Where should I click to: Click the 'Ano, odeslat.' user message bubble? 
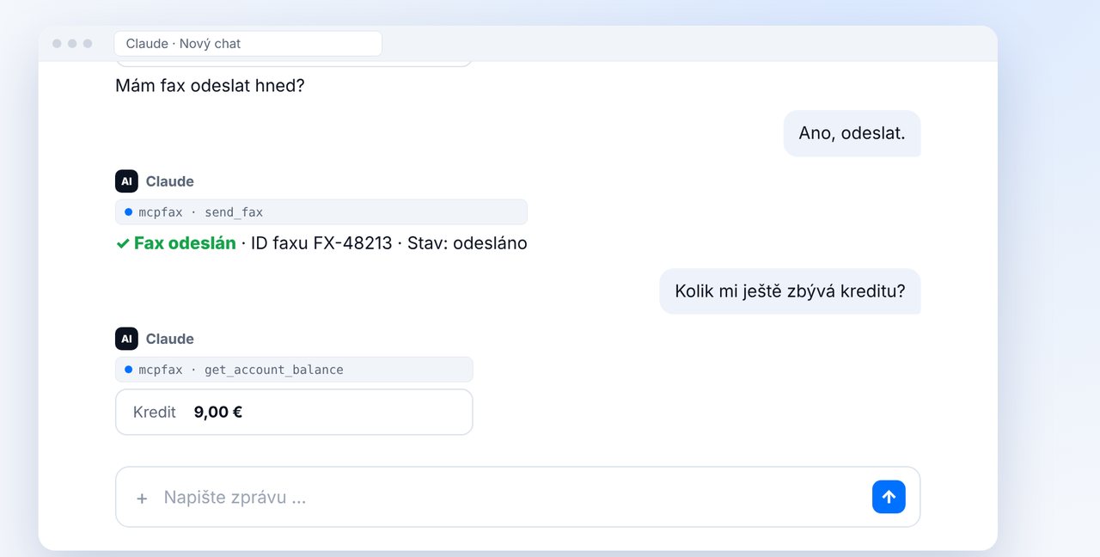coord(852,133)
